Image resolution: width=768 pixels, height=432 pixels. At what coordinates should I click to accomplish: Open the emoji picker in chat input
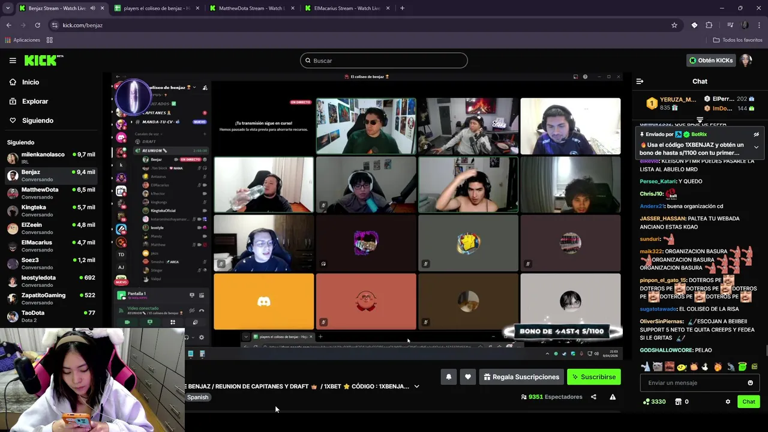click(x=750, y=383)
